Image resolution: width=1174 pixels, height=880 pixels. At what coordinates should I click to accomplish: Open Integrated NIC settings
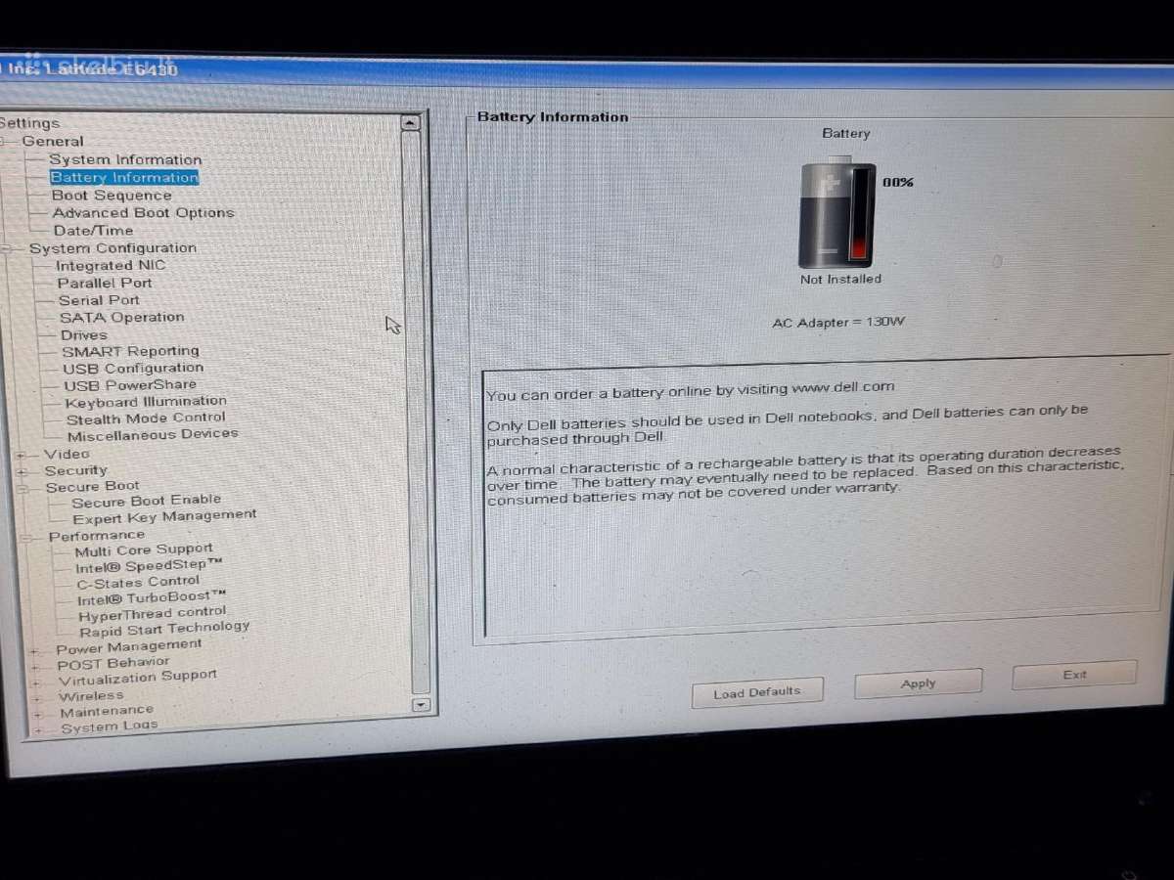[x=111, y=265]
